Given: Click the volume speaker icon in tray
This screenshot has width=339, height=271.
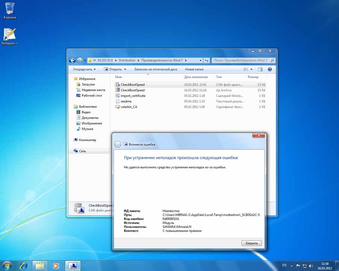Looking at the screenshot, I should click(x=310, y=265).
